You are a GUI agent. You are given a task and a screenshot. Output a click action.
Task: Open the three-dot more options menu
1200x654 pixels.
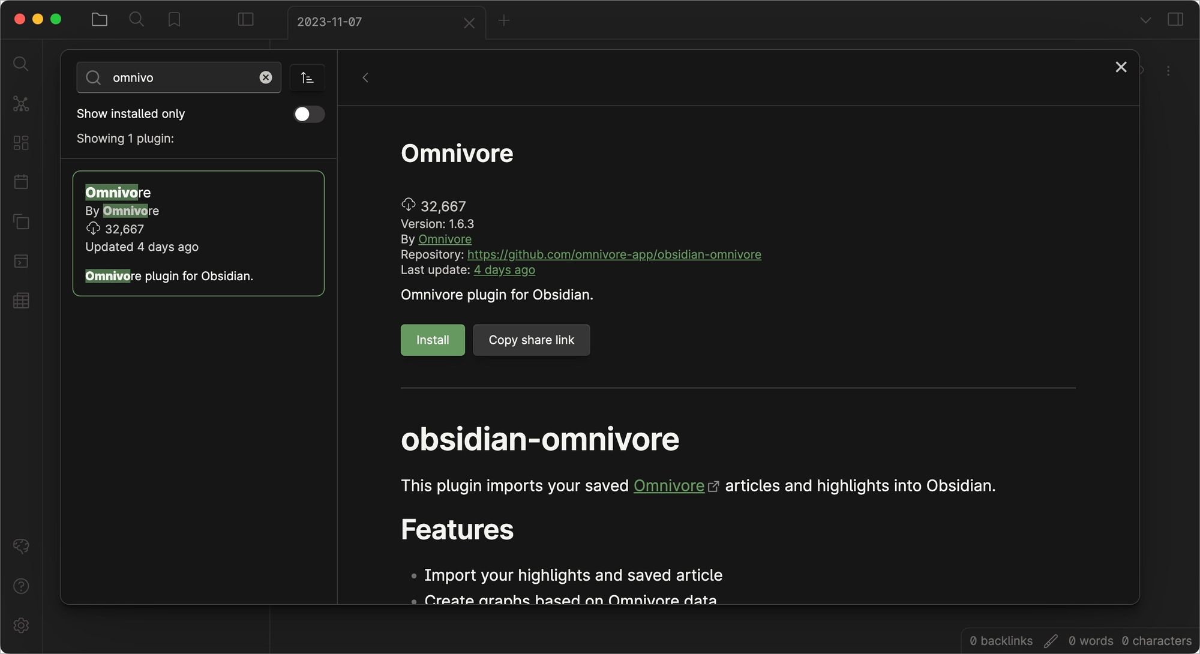point(1168,70)
